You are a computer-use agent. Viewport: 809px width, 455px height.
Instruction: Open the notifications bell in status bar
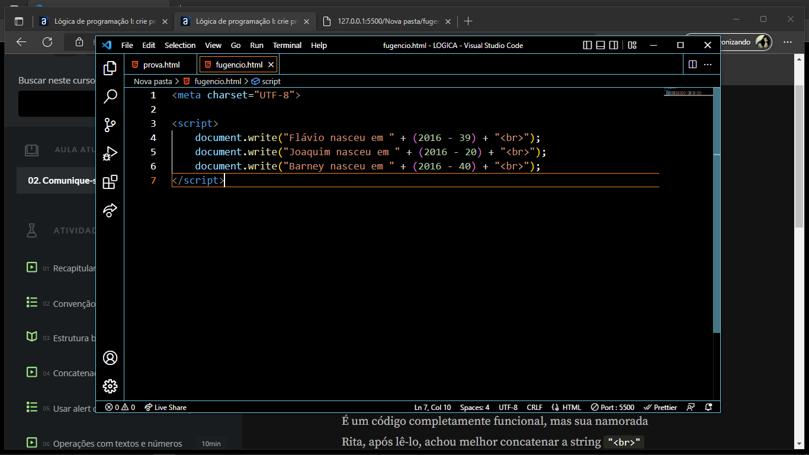pyautogui.click(x=709, y=407)
